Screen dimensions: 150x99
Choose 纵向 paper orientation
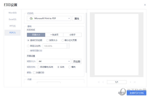tap(58, 67)
